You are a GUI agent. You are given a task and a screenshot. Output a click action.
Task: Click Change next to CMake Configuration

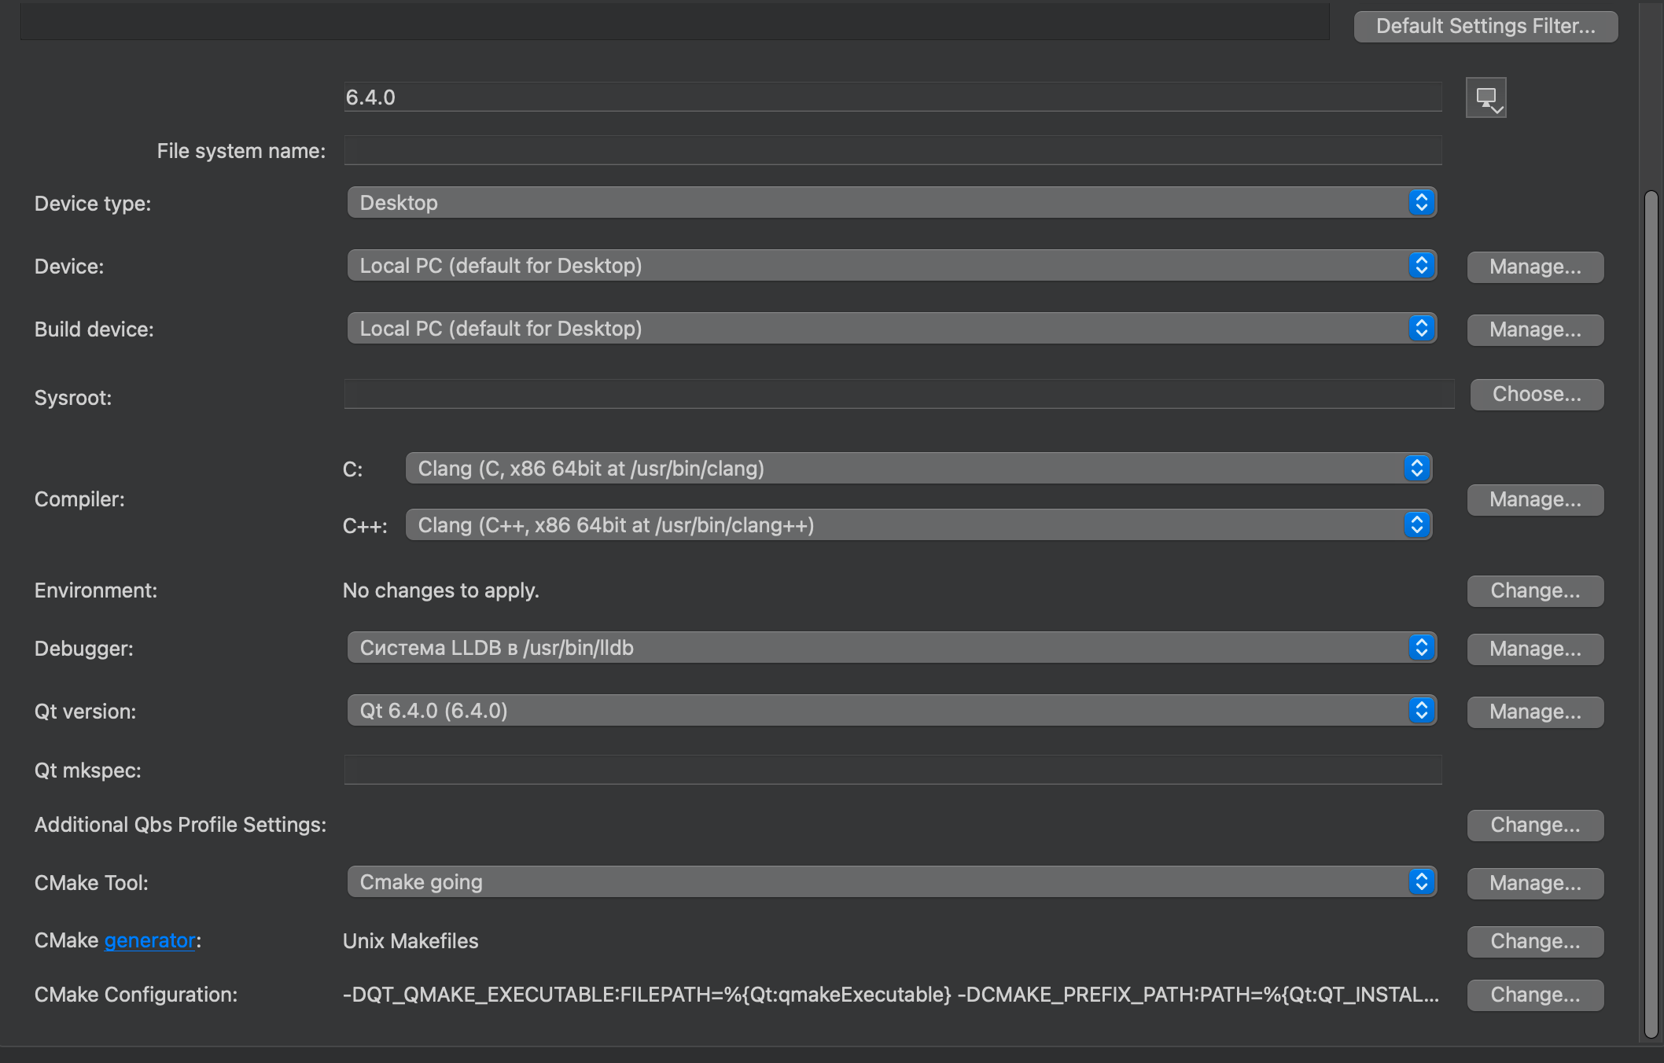pyautogui.click(x=1534, y=995)
